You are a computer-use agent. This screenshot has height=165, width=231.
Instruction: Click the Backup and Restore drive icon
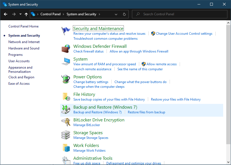tap(66, 109)
